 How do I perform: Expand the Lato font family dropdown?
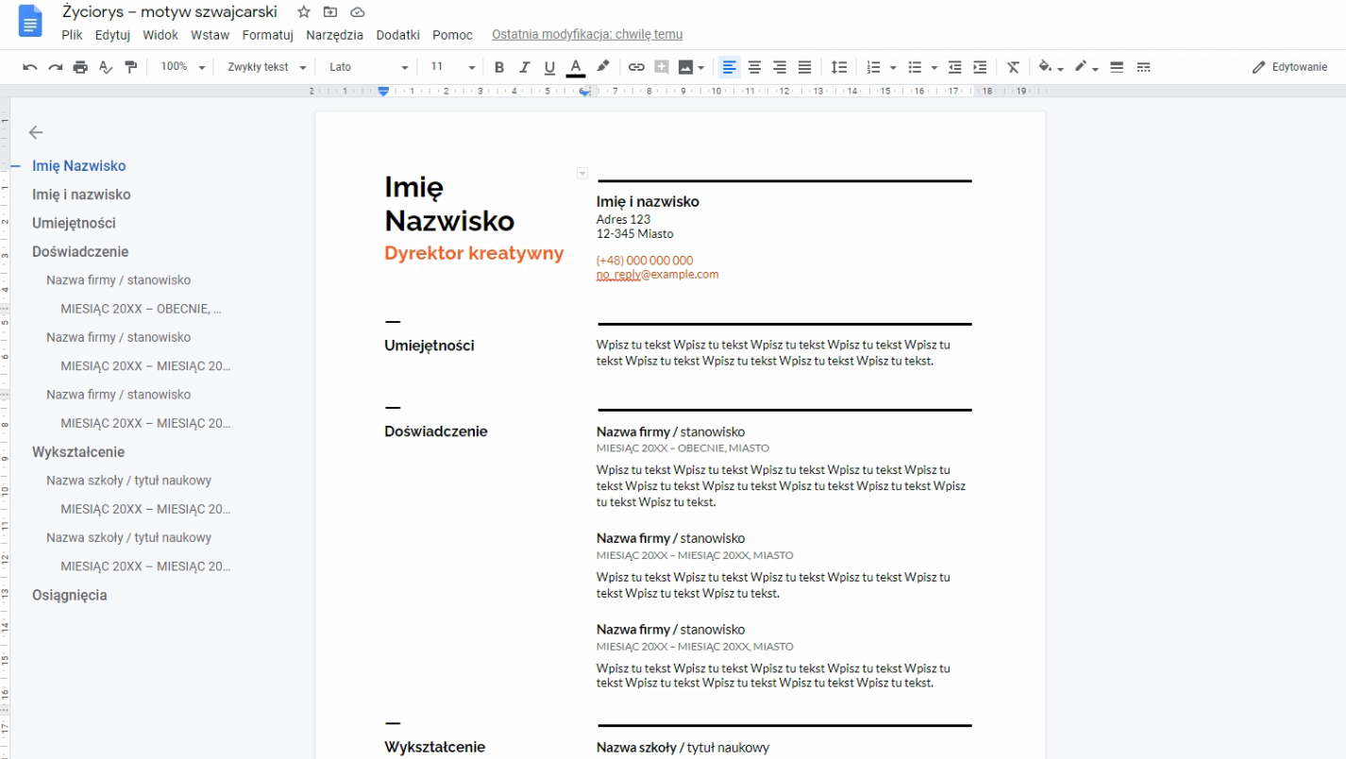[368, 67]
